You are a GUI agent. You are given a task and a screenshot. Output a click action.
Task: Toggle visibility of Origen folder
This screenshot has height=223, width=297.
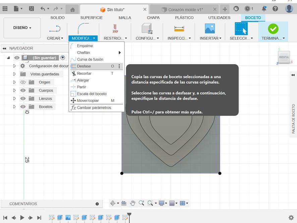click(x=23, y=82)
